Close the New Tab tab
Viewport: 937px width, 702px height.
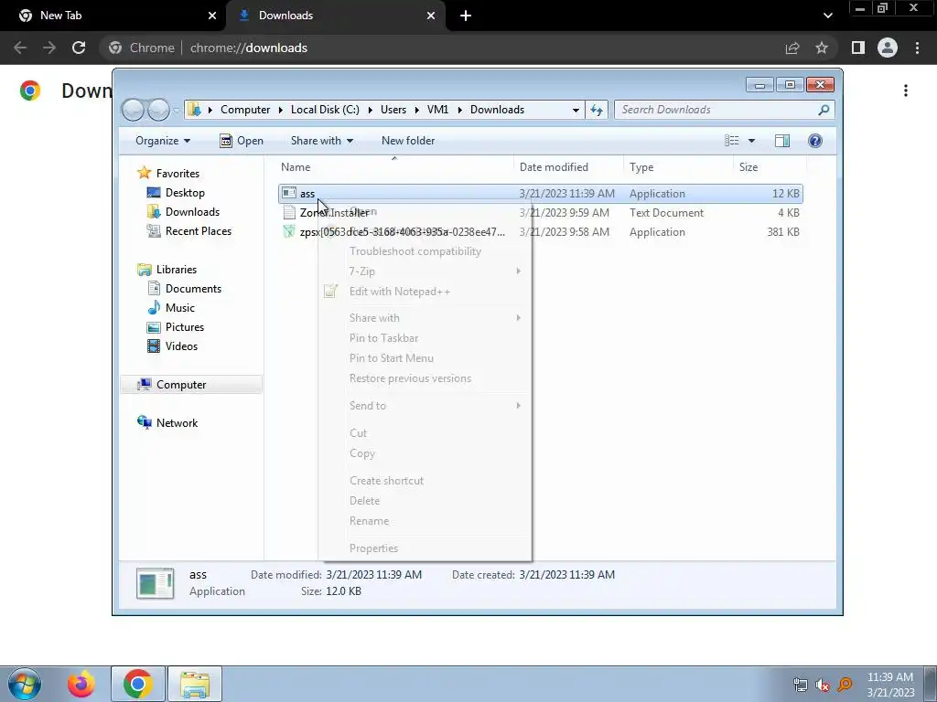212,16
